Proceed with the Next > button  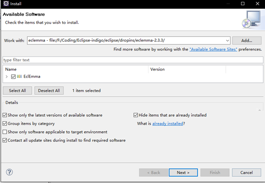(183, 172)
